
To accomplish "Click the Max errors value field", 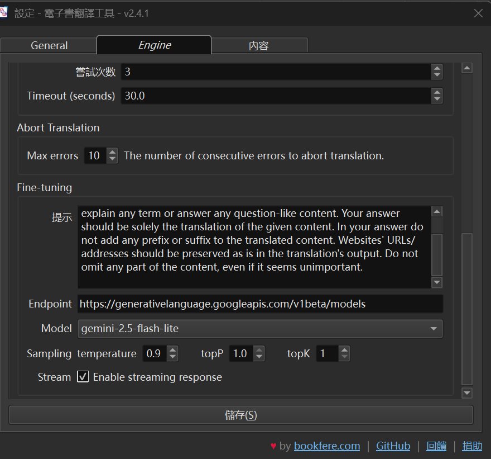I will [95, 155].
